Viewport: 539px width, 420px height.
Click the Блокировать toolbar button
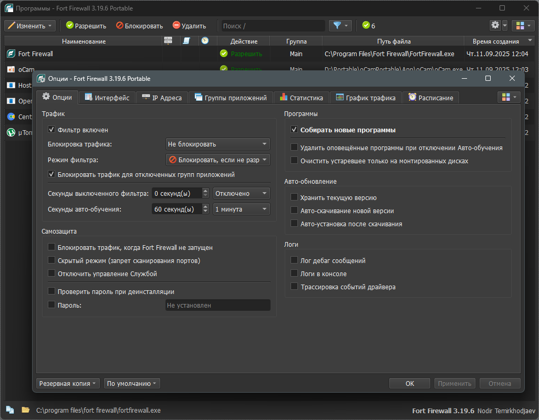[140, 26]
